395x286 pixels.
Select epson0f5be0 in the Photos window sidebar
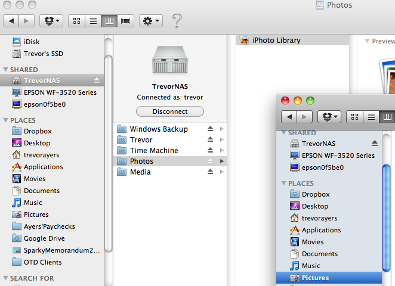coord(52,104)
